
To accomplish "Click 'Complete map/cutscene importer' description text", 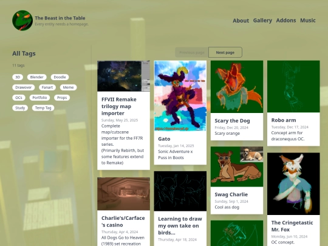I will click(x=123, y=145).
